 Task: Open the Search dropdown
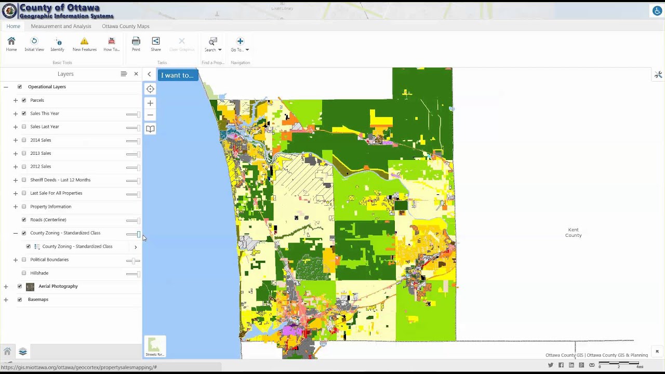(x=213, y=44)
